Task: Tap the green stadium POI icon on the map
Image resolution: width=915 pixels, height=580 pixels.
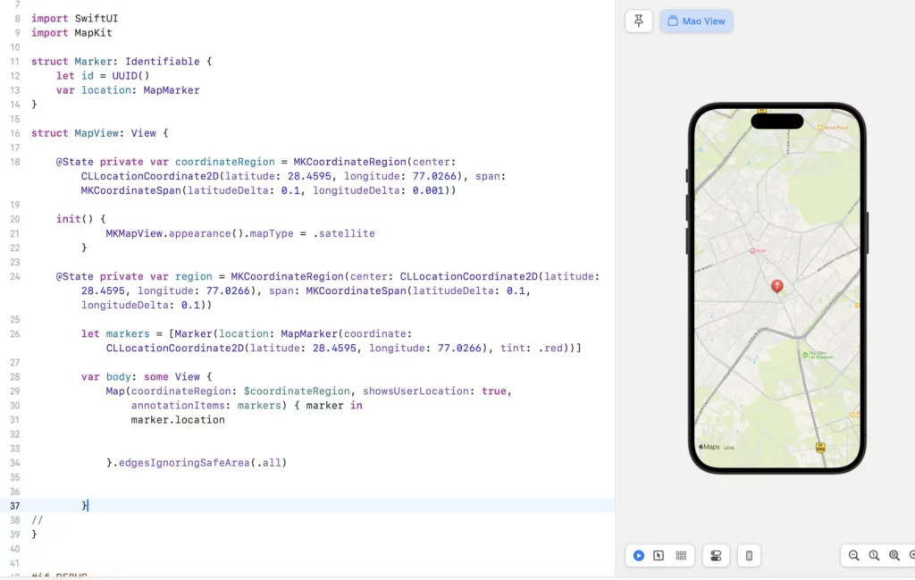Action: 805,355
